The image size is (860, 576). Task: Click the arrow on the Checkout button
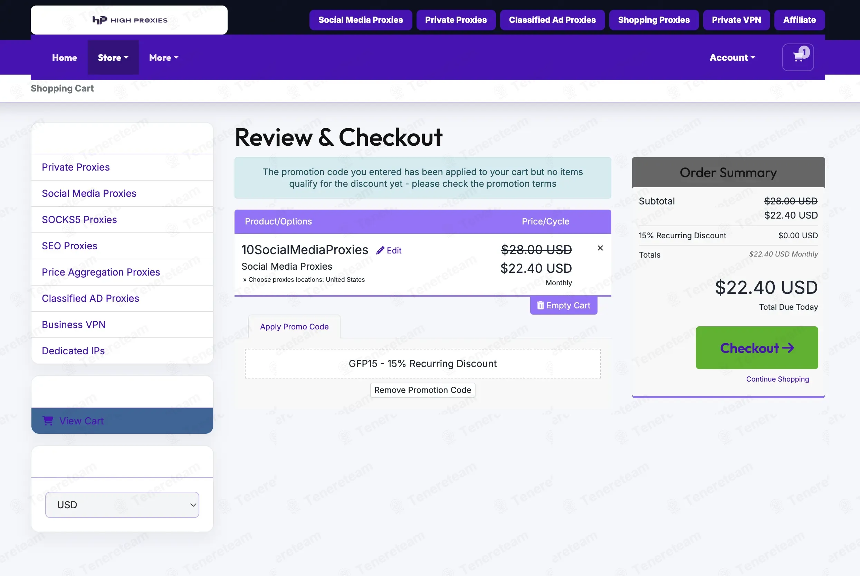point(788,348)
